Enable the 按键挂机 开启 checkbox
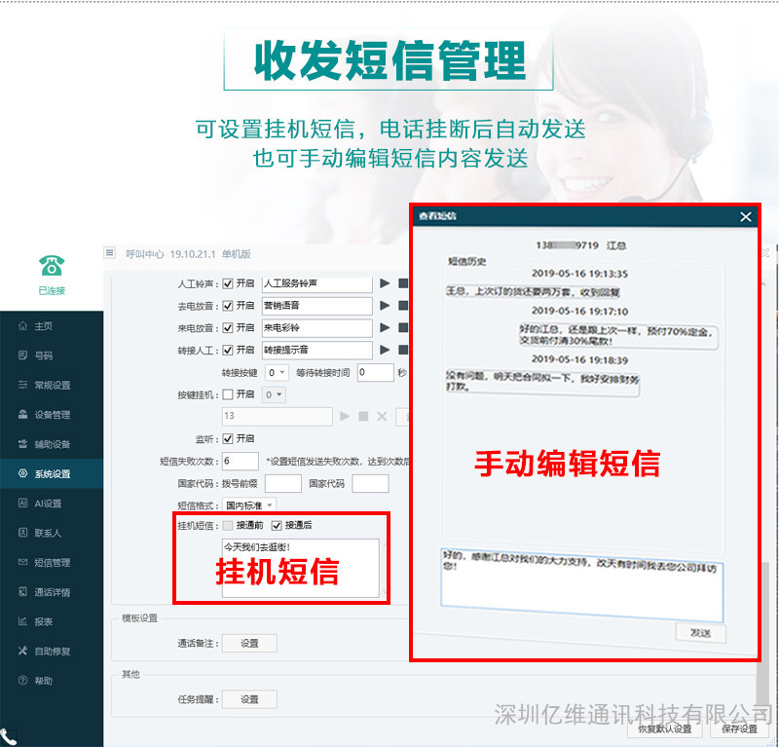The image size is (779, 747). tap(228, 394)
